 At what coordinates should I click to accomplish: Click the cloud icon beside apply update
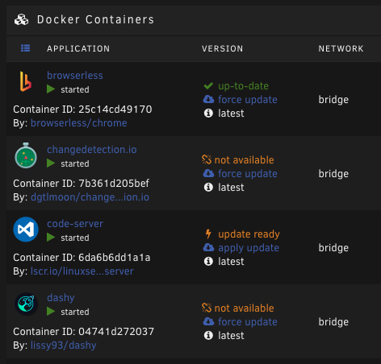pos(208,247)
